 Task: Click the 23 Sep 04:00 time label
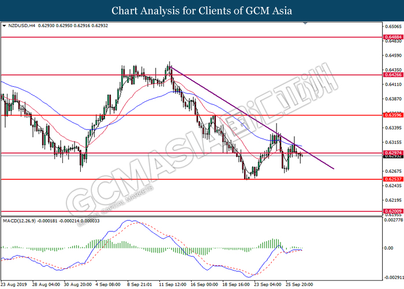(268, 284)
